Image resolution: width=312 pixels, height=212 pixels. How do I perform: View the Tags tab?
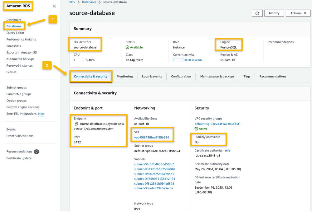click(246, 76)
